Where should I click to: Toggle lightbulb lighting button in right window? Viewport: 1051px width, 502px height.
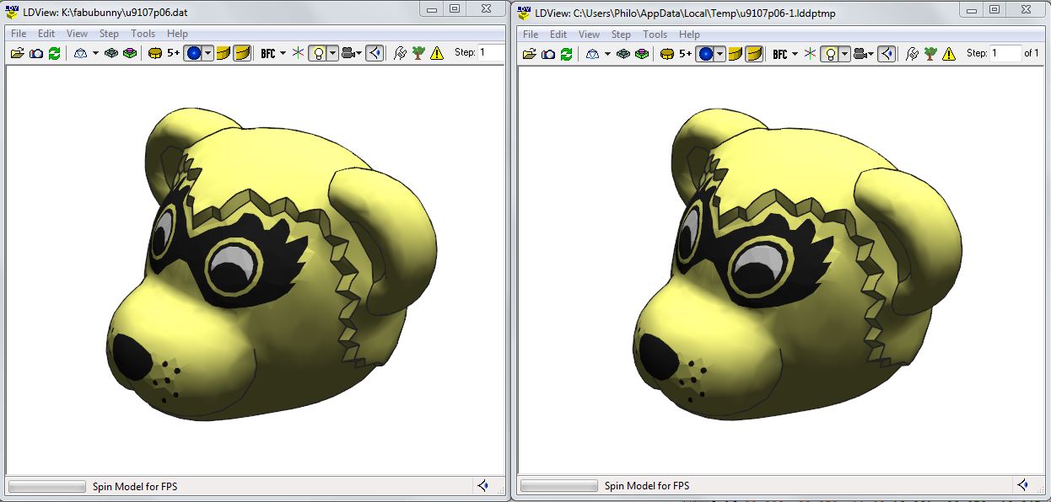(830, 54)
